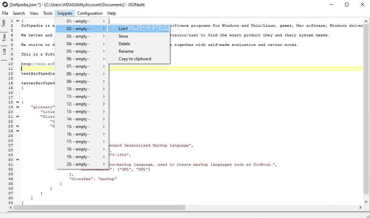Expand snippet slot 04: - empty -
The height and width of the screenshot is (218, 370).
pyautogui.click(x=82, y=44)
